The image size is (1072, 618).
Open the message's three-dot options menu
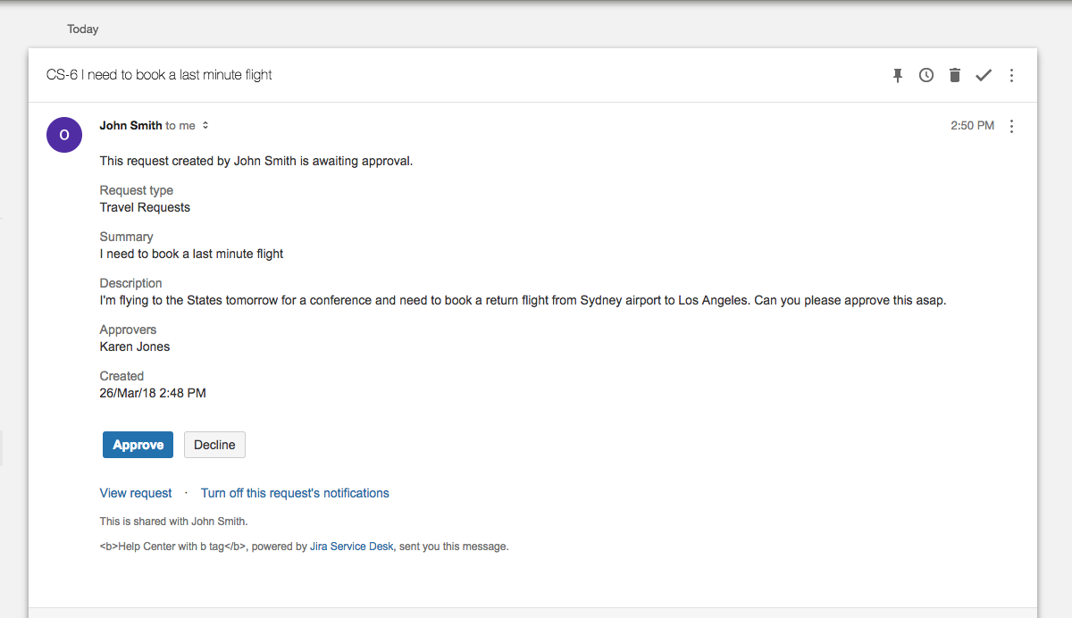click(1011, 126)
